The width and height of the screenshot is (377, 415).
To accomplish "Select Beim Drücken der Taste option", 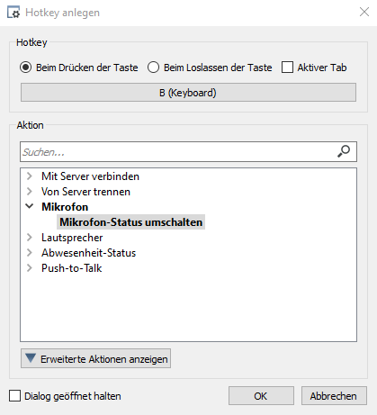I will tap(25, 68).
